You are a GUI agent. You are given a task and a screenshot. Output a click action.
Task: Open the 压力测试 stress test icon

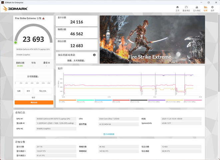197,7
